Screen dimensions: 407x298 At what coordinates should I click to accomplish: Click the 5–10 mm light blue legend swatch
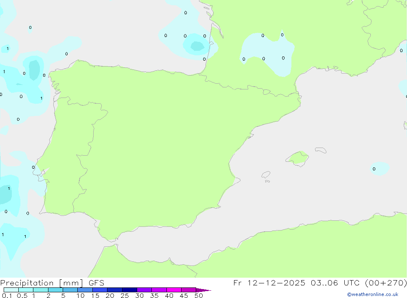pyautogui.click(x=70, y=290)
